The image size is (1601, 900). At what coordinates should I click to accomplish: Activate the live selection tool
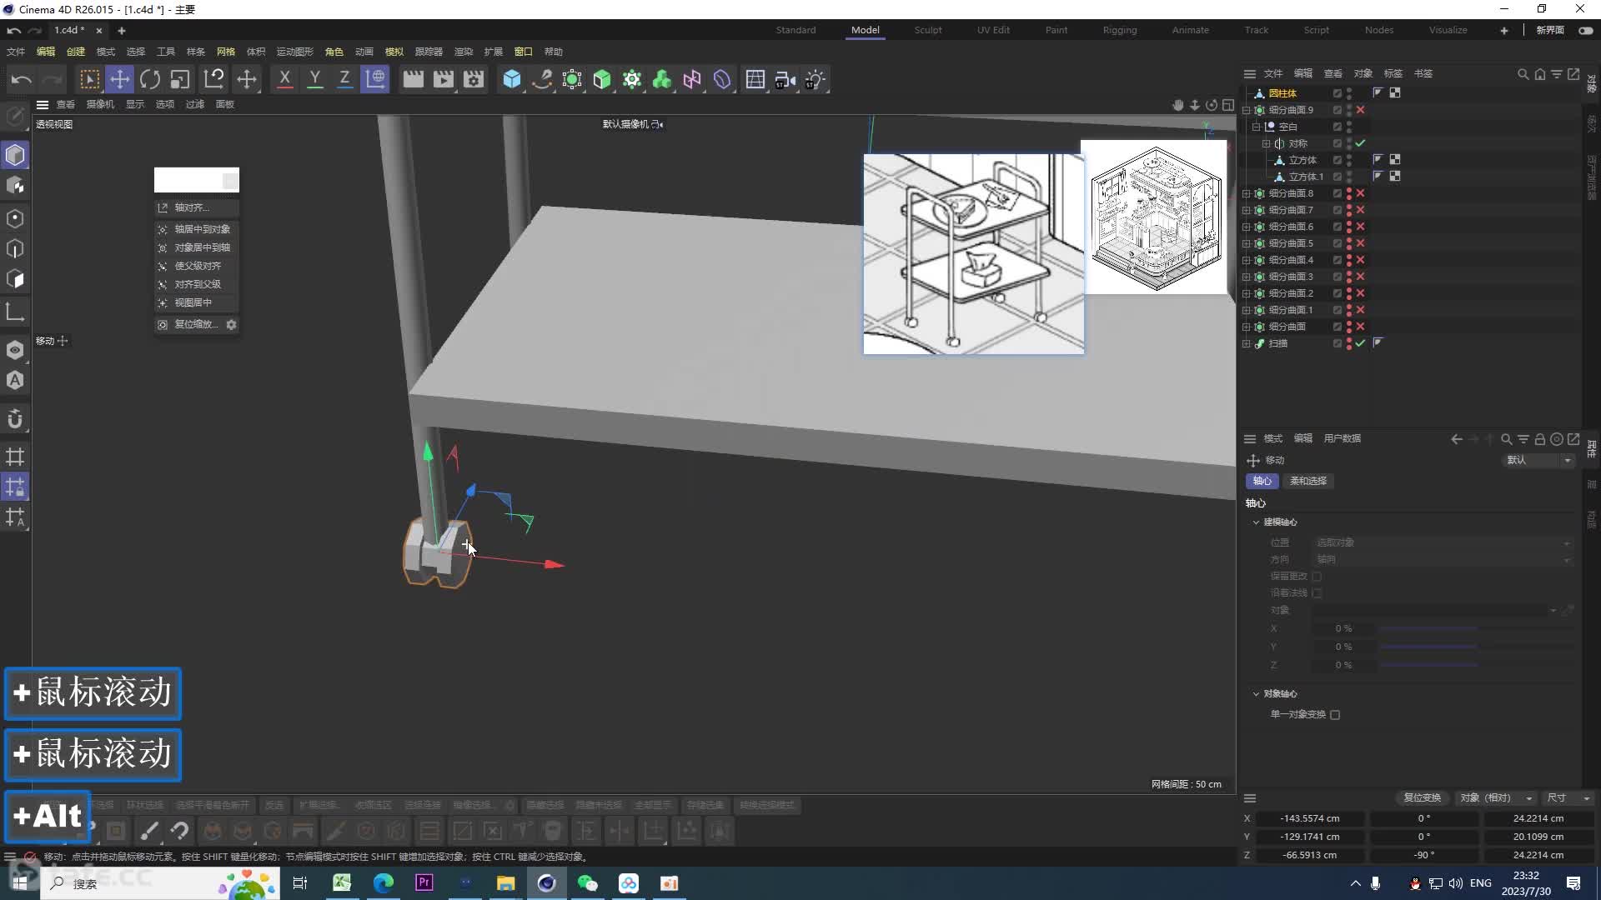89,79
